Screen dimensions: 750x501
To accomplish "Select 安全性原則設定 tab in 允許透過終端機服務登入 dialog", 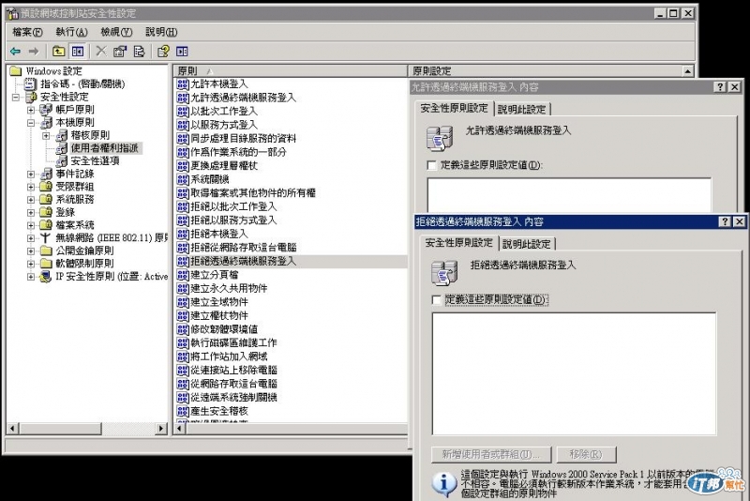I will [x=454, y=108].
